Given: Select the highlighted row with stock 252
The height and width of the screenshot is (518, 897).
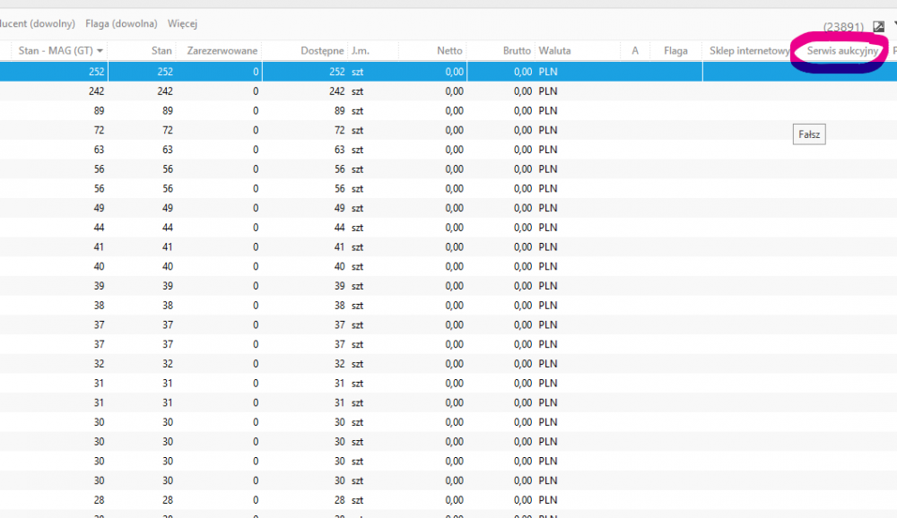Looking at the screenshot, I should click(359, 72).
